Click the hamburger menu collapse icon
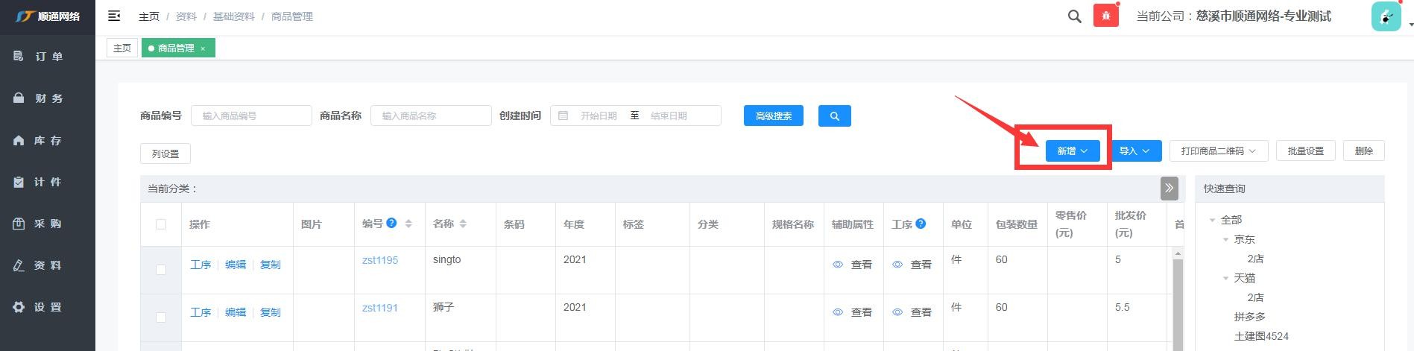Viewport: 1414px width, 351px height. click(114, 16)
